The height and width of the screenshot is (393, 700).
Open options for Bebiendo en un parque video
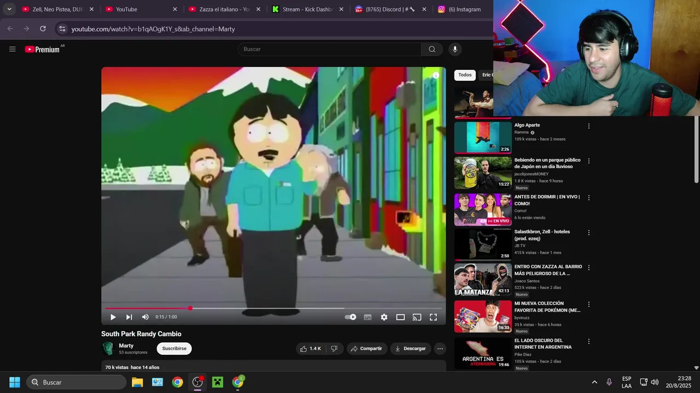point(589,161)
